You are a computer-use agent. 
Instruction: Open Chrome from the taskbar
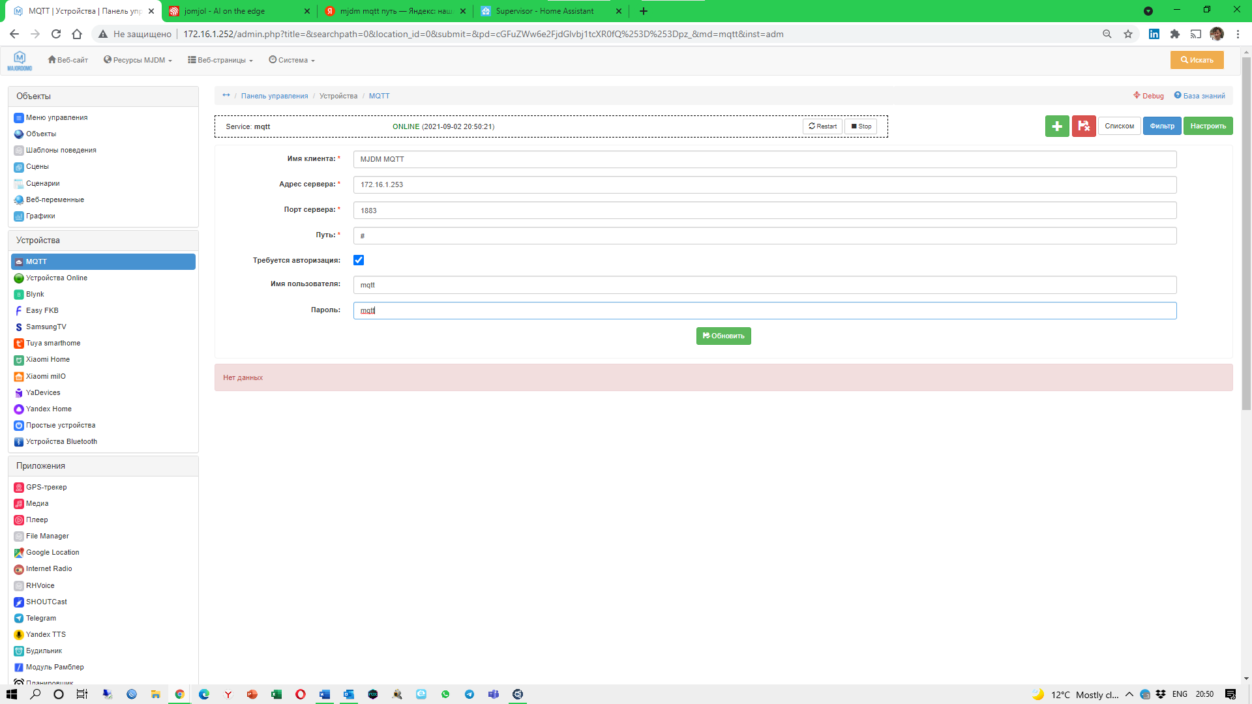[179, 694]
